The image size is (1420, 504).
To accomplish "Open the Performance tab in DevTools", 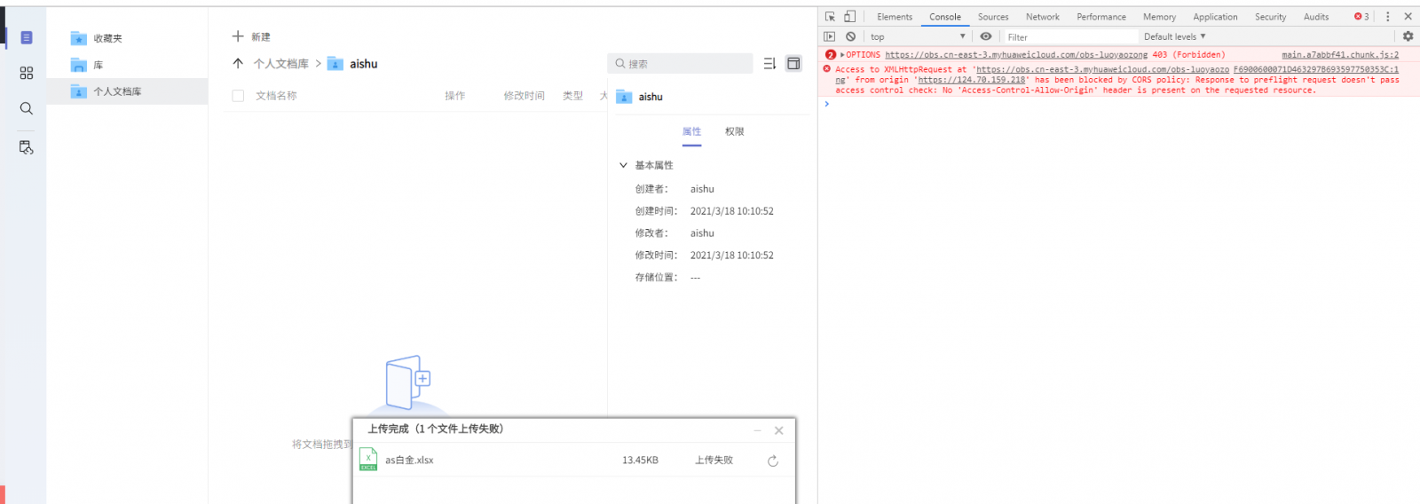I will coord(1101,17).
